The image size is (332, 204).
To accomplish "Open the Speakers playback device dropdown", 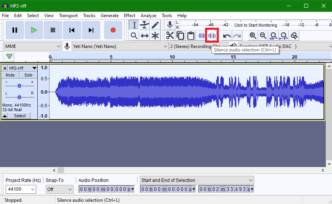I will tap(285, 46).
